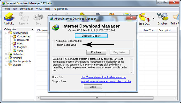
Task: Click the Check for Update button
Action: [91, 36]
